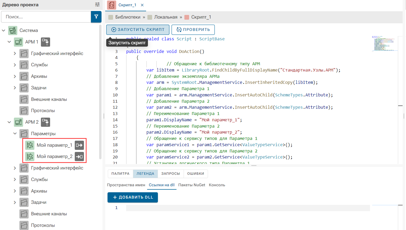Click the project tree search field

[x=46, y=17]
